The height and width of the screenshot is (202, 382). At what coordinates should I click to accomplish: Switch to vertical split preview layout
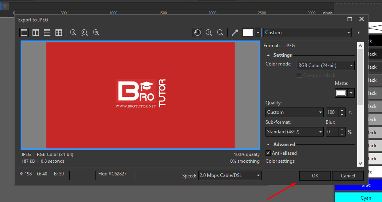[x=36, y=33]
